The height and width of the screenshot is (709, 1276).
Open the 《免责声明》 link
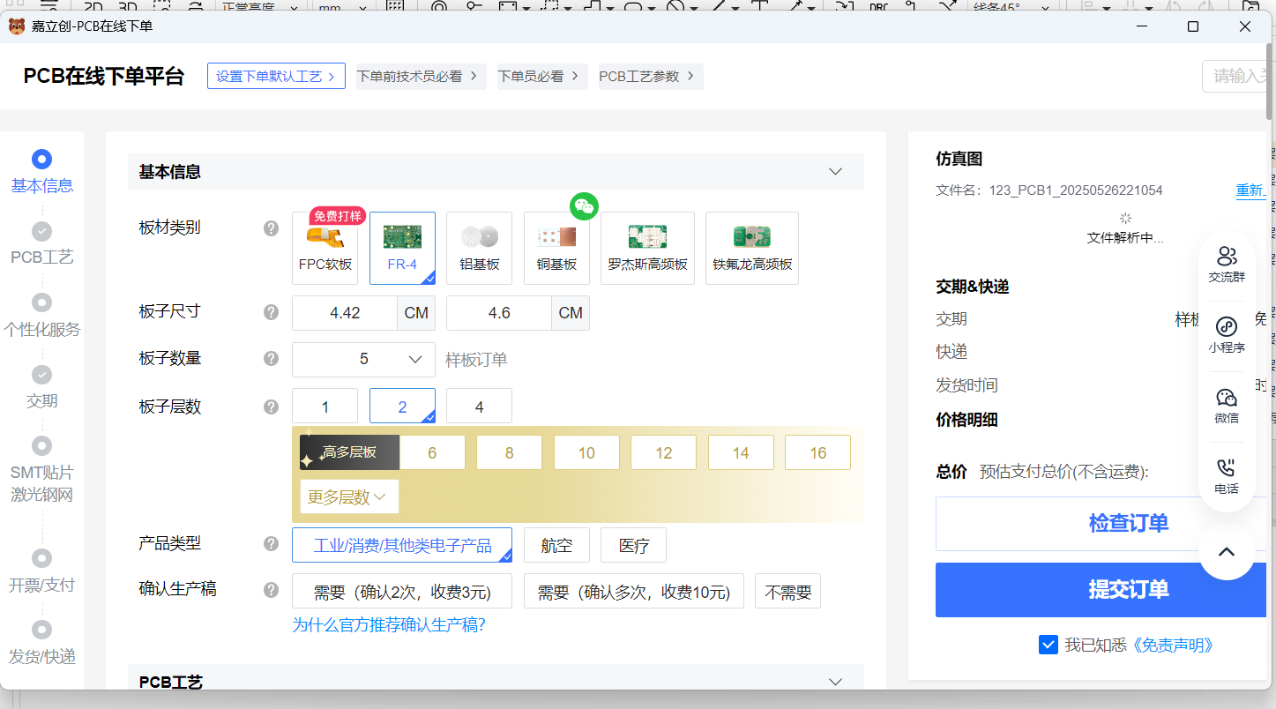pos(1173,645)
